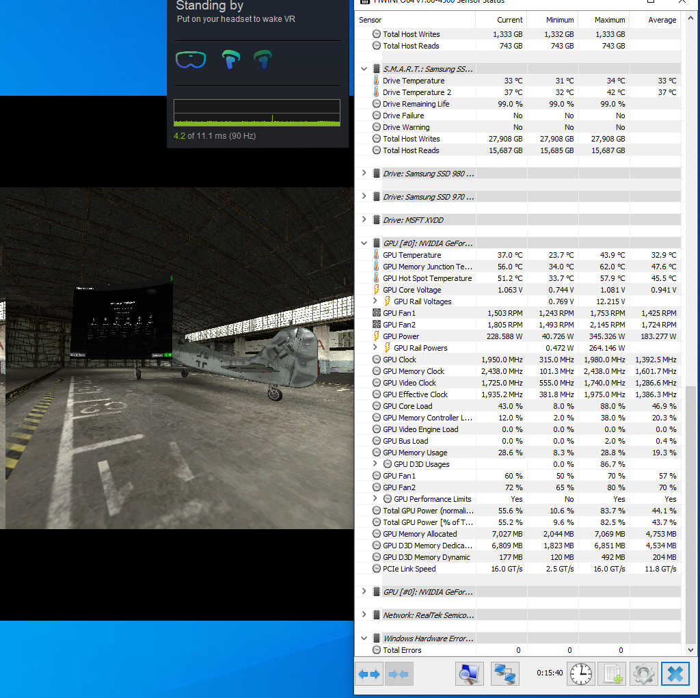Click the sensor list scroll-down arrow
700x698 pixels.
[690, 650]
